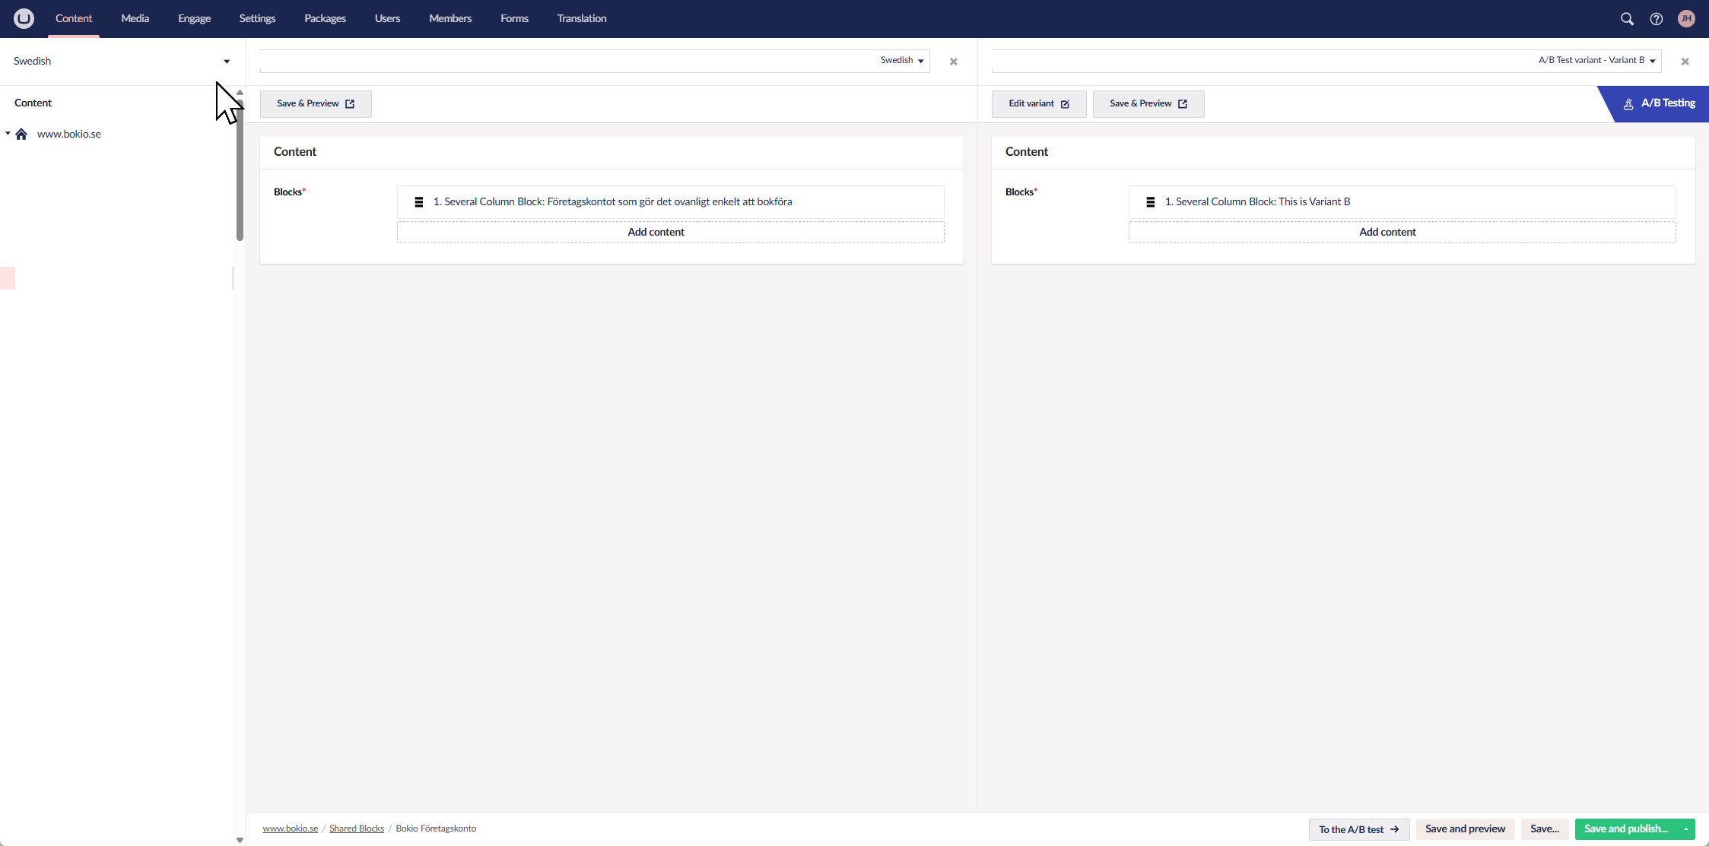Click block icon of Företagskontot column block
1709x846 pixels.
click(x=418, y=202)
